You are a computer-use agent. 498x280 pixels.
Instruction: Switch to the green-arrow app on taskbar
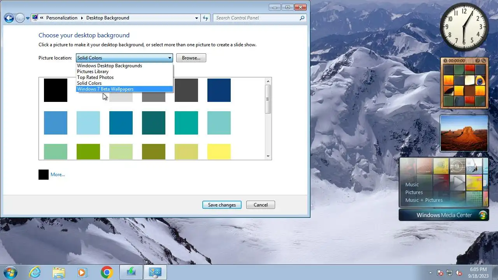[131, 272]
